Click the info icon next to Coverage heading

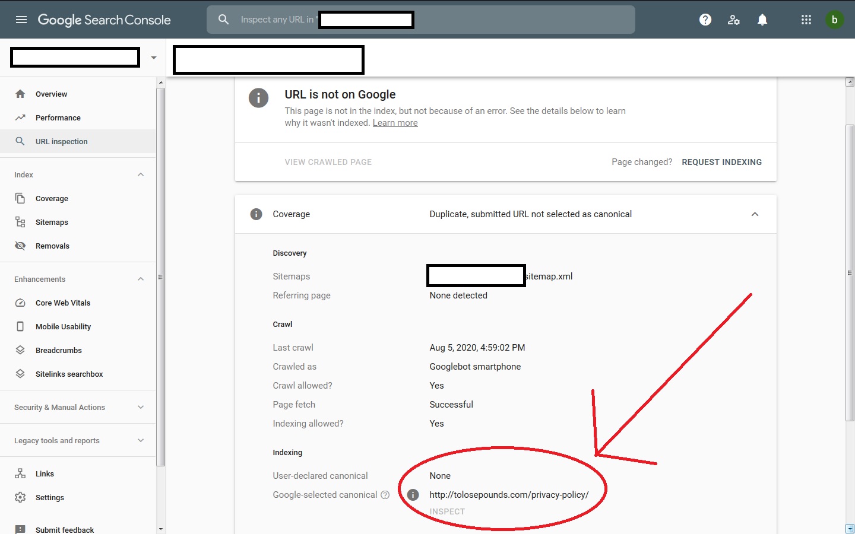click(x=256, y=214)
